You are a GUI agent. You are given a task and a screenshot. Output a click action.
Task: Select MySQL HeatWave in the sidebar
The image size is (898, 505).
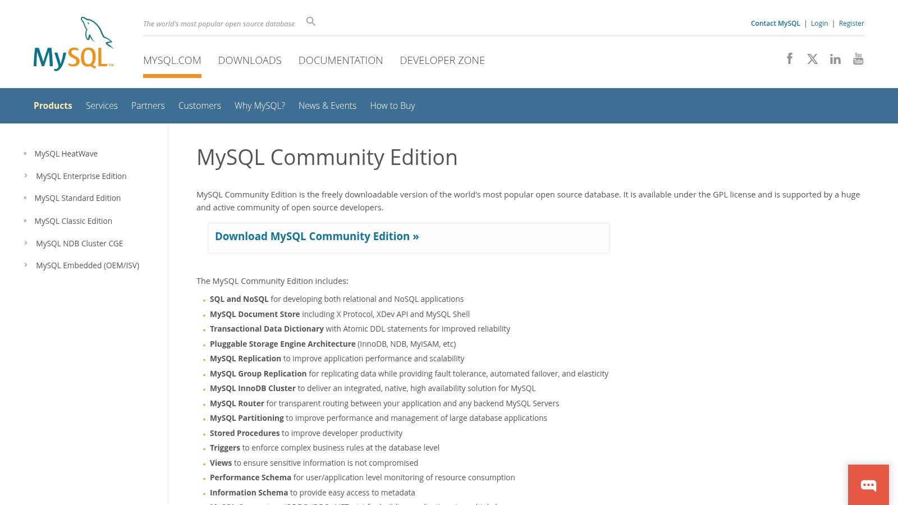66,154
